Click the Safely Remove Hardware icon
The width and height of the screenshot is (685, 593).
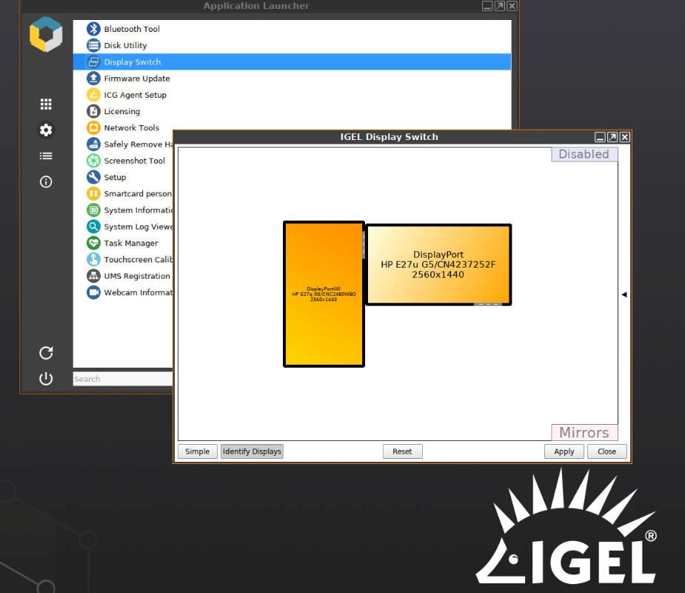click(x=93, y=145)
